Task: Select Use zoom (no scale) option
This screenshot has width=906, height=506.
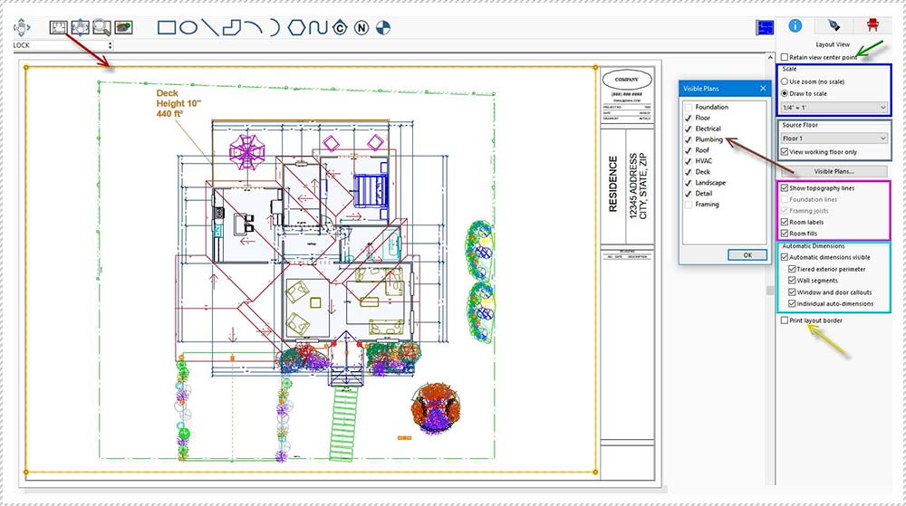Action: pos(785,81)
